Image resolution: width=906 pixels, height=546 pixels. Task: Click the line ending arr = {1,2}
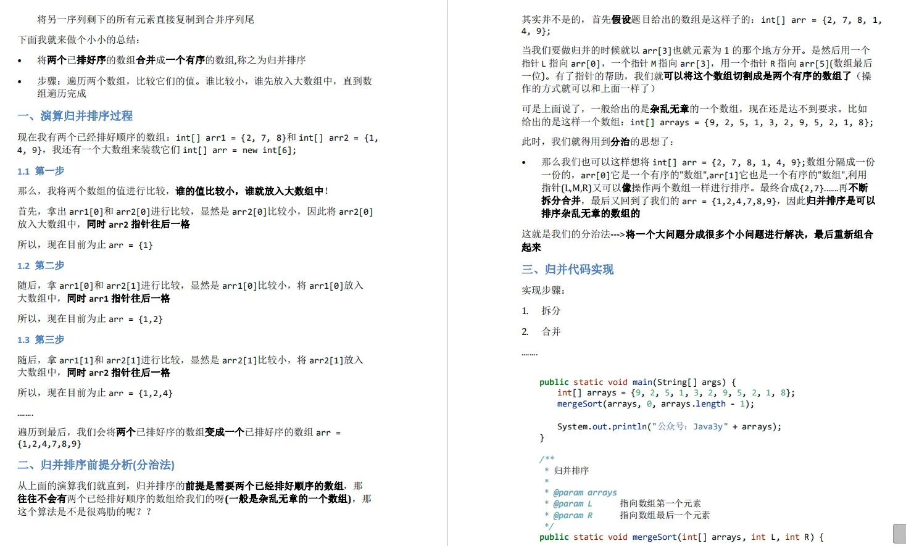(90, 319)
